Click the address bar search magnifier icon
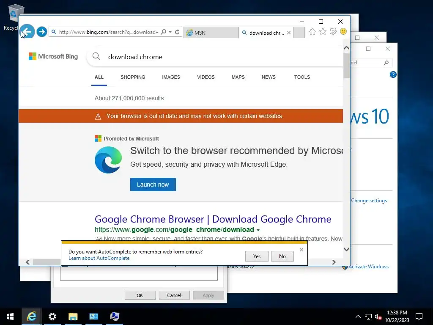The height and width of the screenshot is (325, 433). click(164, 32)
